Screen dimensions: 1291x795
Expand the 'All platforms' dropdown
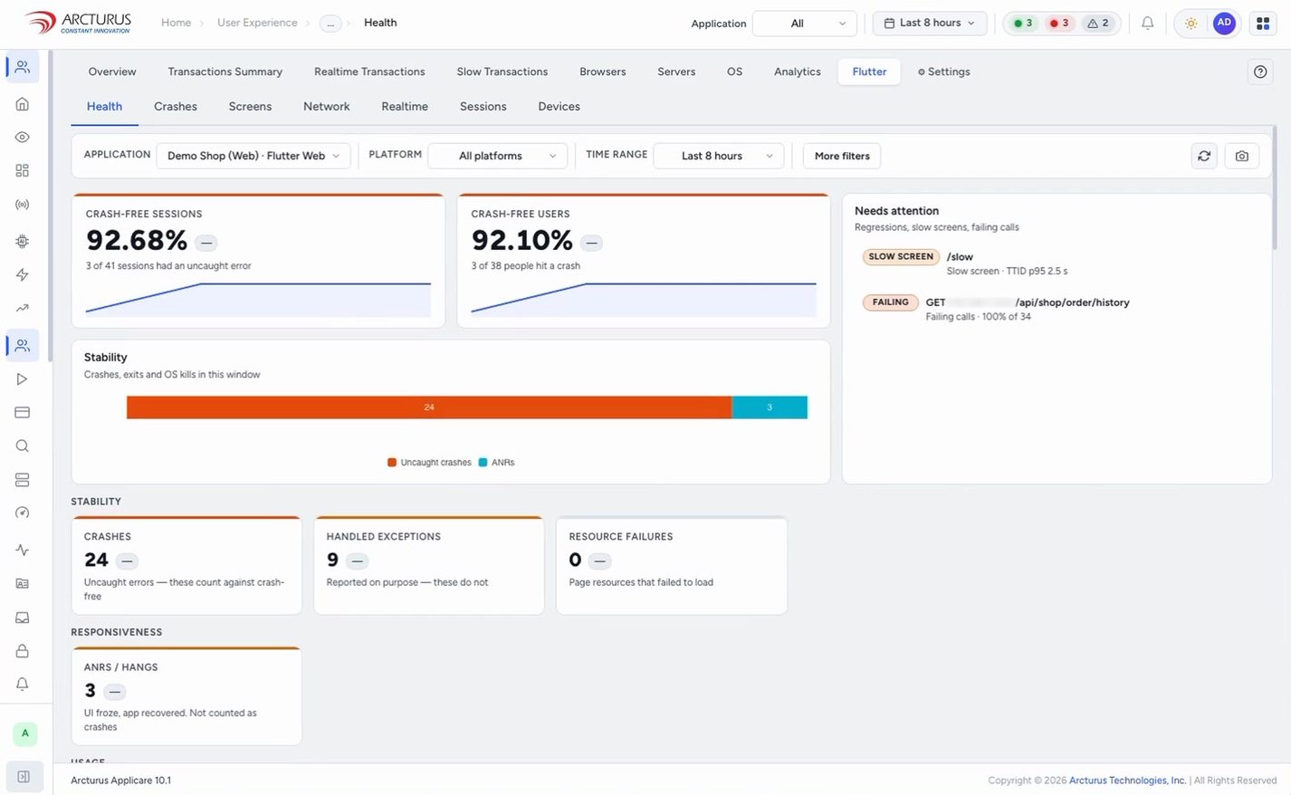(498, 156)
